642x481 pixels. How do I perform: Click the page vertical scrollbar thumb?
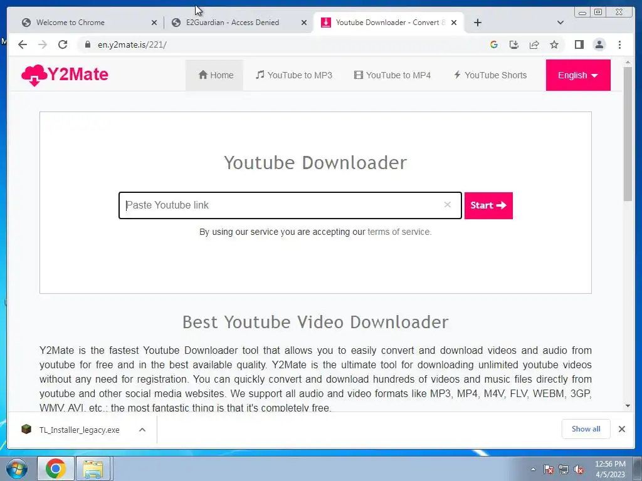tap(628, 134)
